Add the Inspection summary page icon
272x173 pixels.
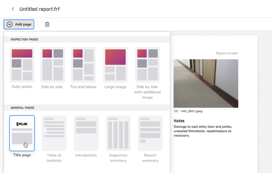(118, 133)
